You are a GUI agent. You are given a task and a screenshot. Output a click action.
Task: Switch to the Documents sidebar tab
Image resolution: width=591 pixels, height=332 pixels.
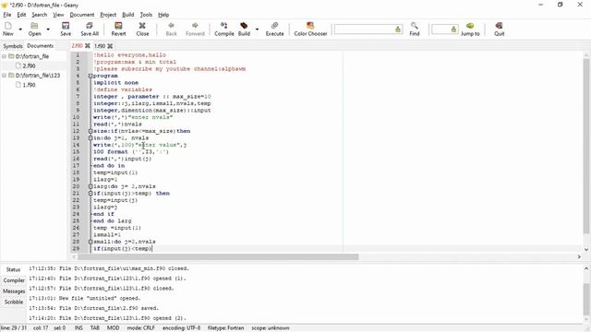(41, 45)
